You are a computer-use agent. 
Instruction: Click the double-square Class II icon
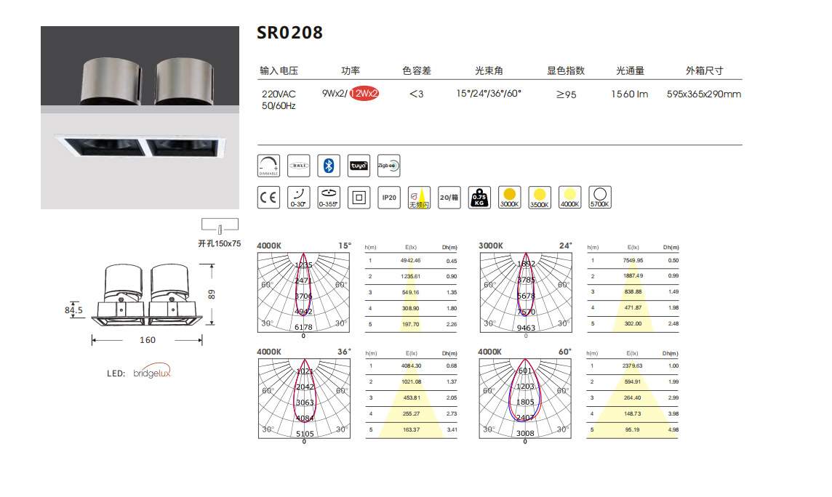[359, 198]
